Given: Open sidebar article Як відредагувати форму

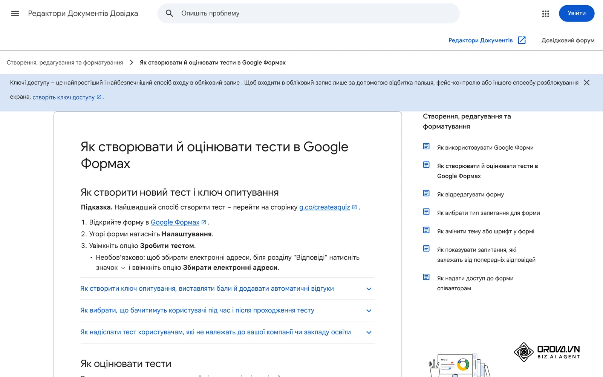Looking at the screenshot, I should tap(470, 195).
